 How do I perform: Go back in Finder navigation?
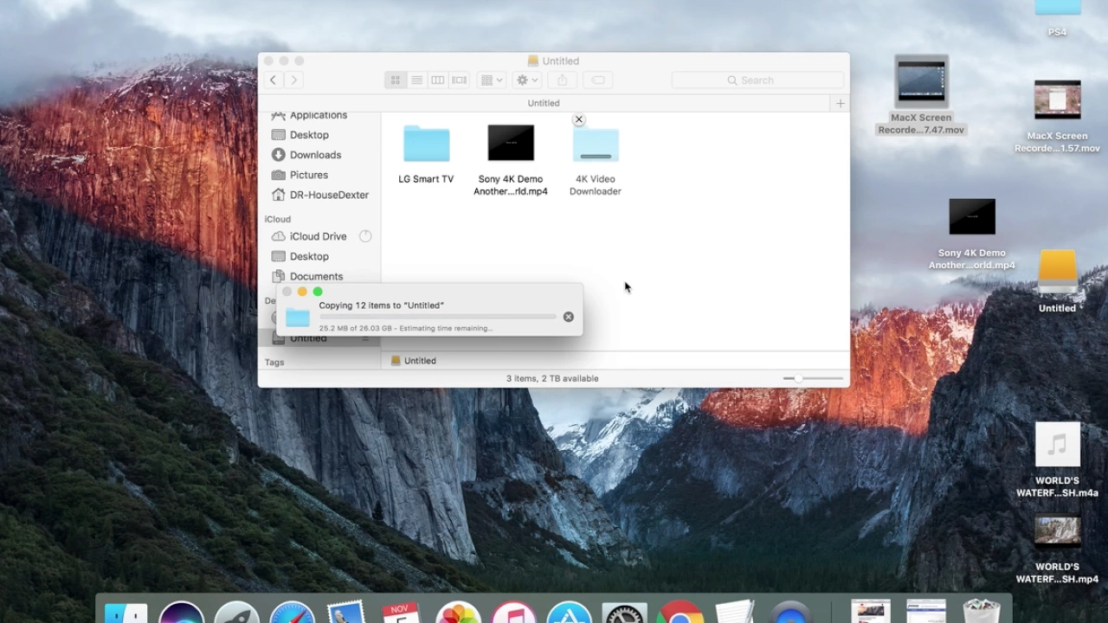click(x=274, y=80)
